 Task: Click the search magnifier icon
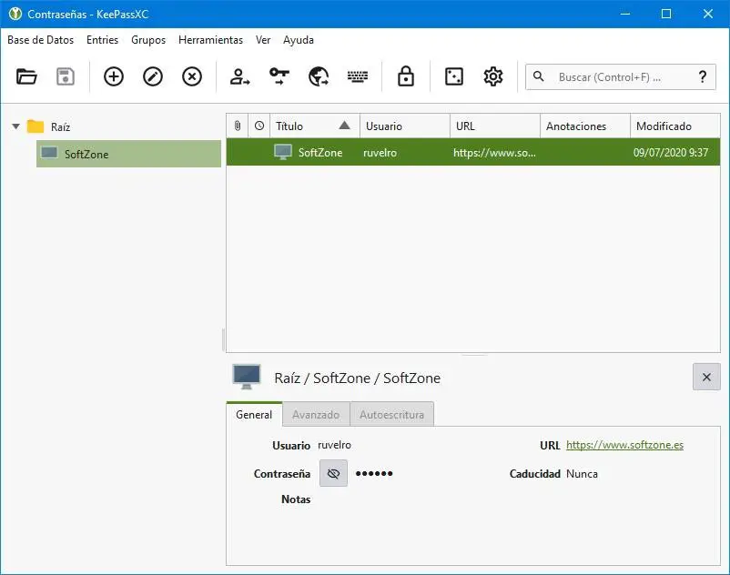pyautogui.click(x=538, y=76)
